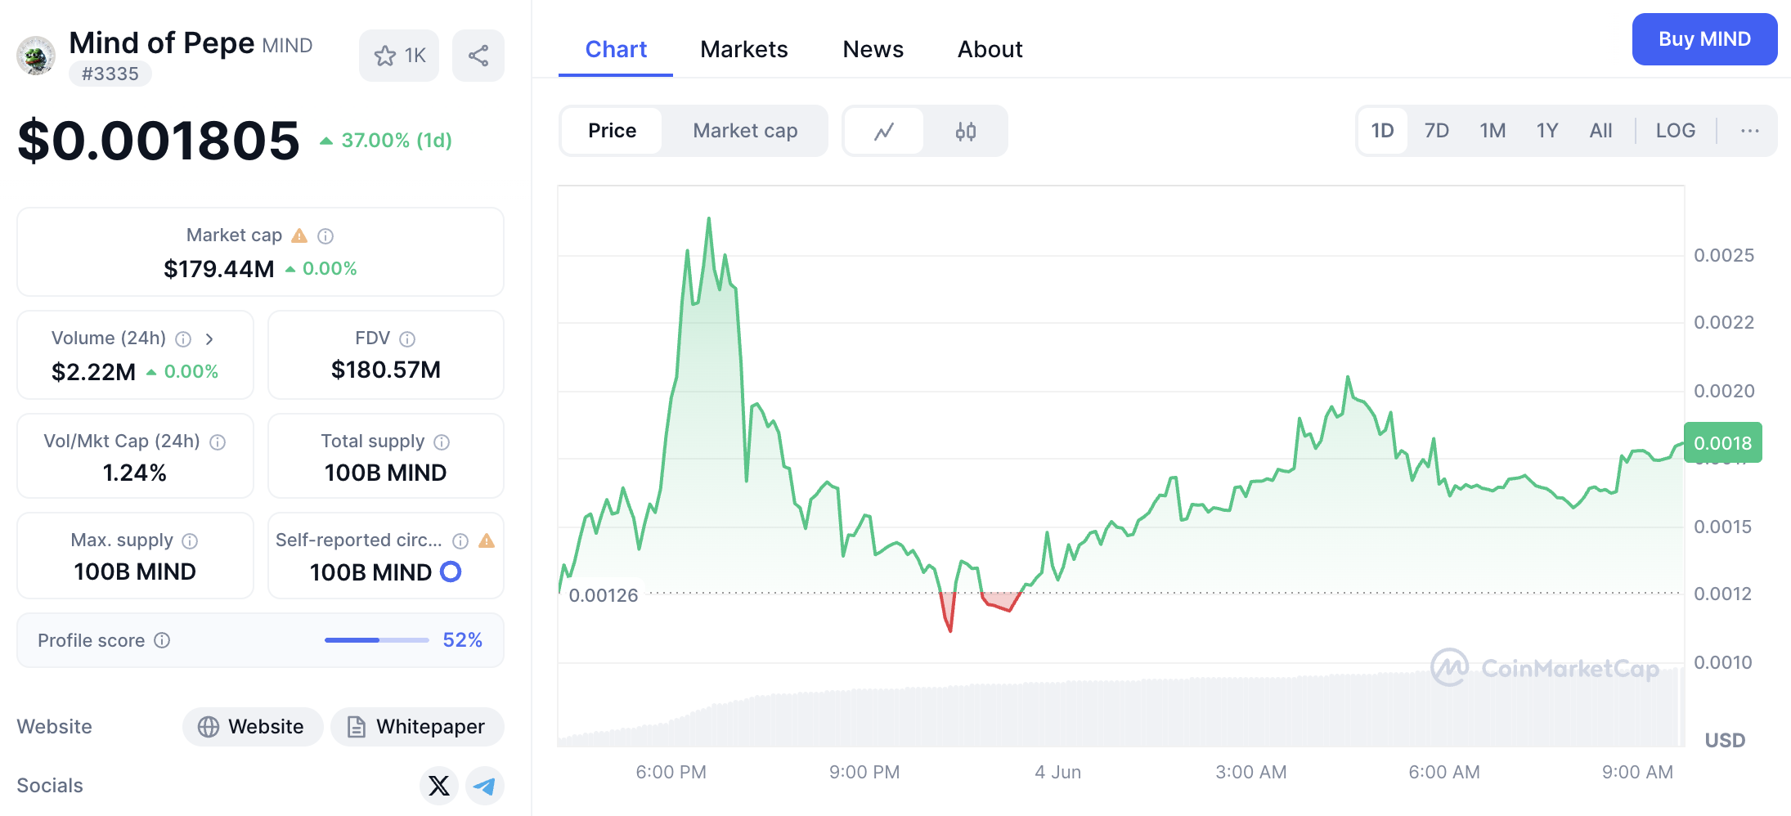This screenshot has height=816, width=1791.
Task: Click the Mind of Pepe coin logo
Action: [36, 56]
